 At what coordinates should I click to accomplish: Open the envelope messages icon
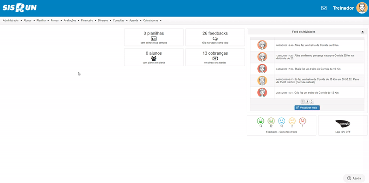click(324, 8)
